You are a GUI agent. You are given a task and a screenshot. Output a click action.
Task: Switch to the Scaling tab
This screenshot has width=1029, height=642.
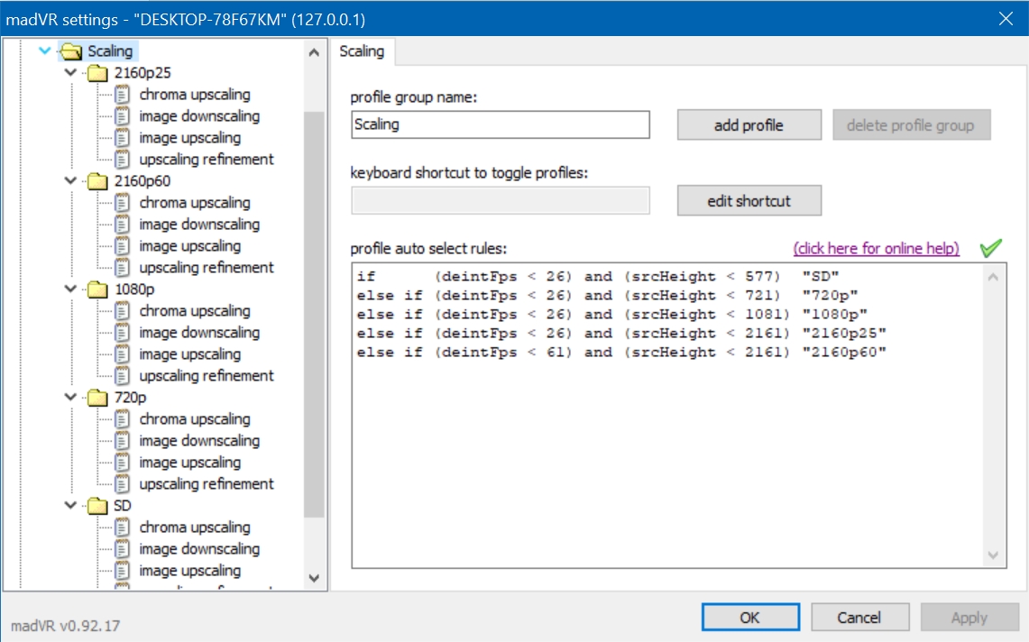[x=363, y=51]
